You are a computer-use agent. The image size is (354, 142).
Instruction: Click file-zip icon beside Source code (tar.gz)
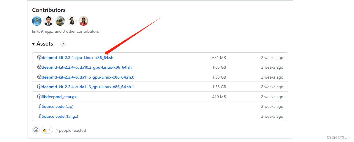[39, 116]
